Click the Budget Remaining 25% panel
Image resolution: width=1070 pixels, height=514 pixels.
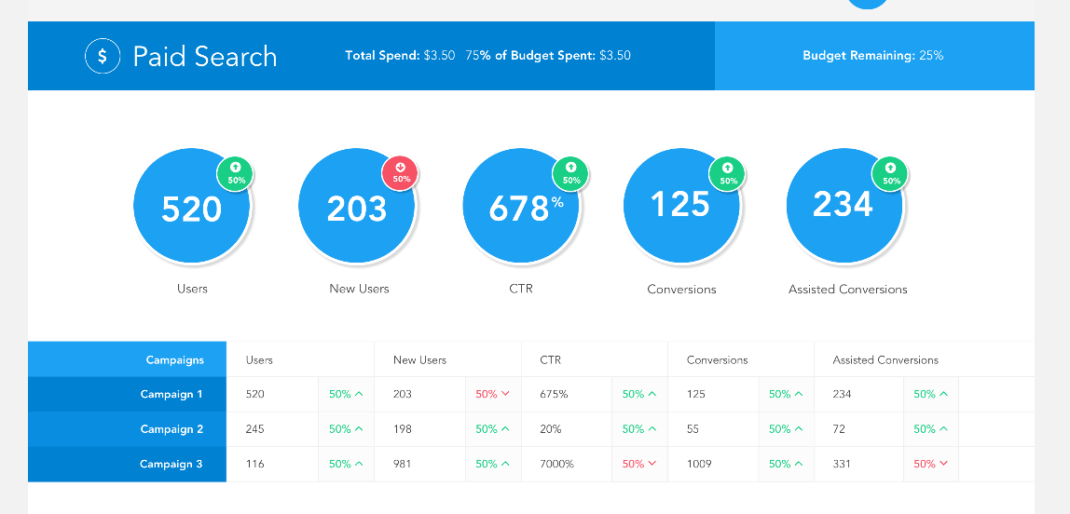pyautogui.click(x=873, y=56)
